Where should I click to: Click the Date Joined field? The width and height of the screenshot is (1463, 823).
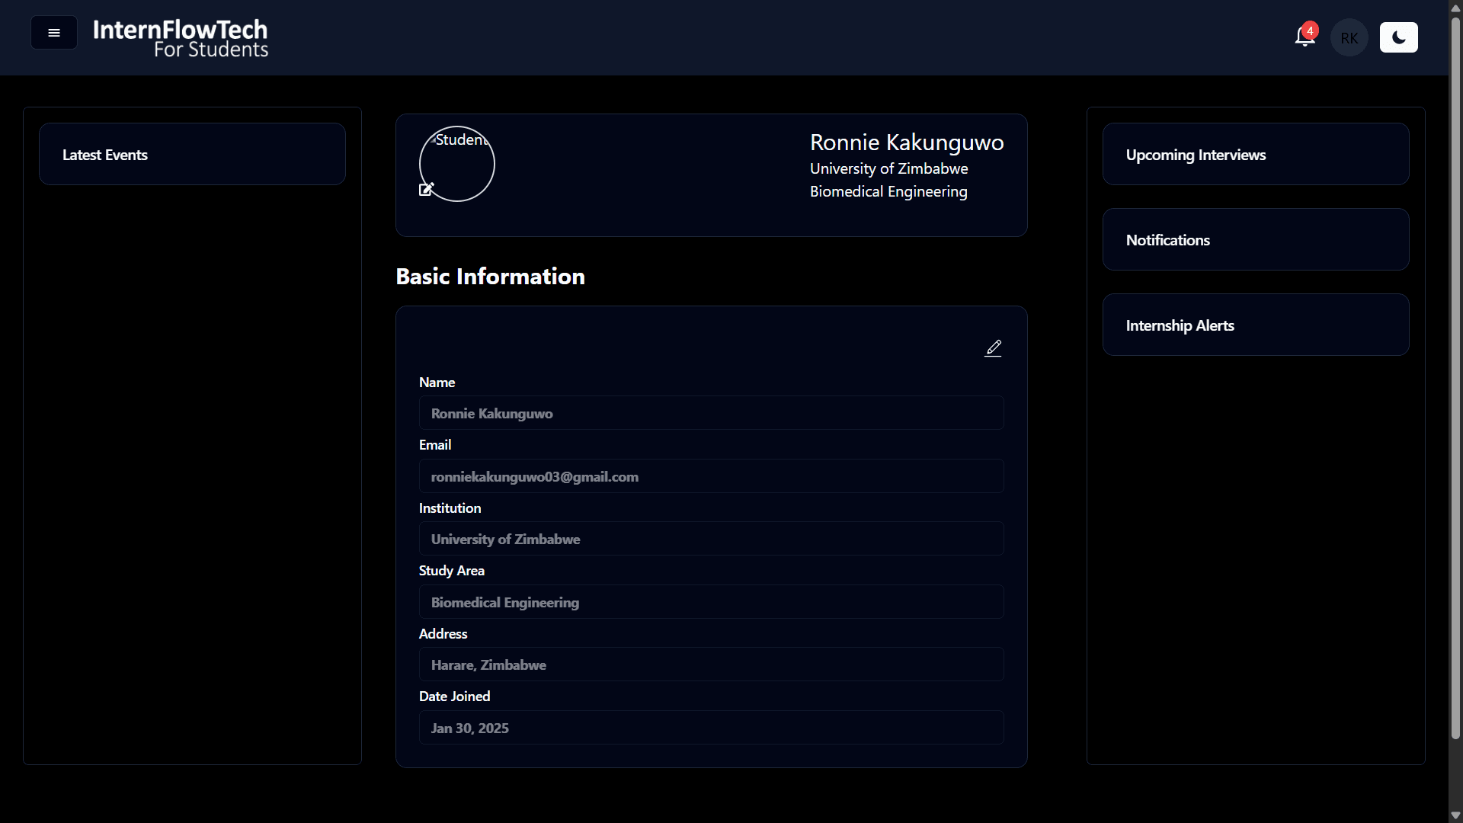coord(711,728)
